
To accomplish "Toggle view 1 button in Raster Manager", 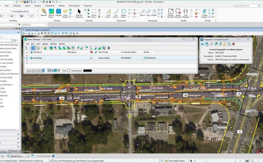I will pyautogui.click(x=27, y=70).
